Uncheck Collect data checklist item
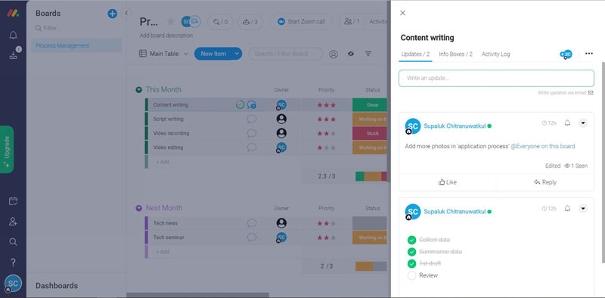The image size is (605, 298). (x=411, y=240)
